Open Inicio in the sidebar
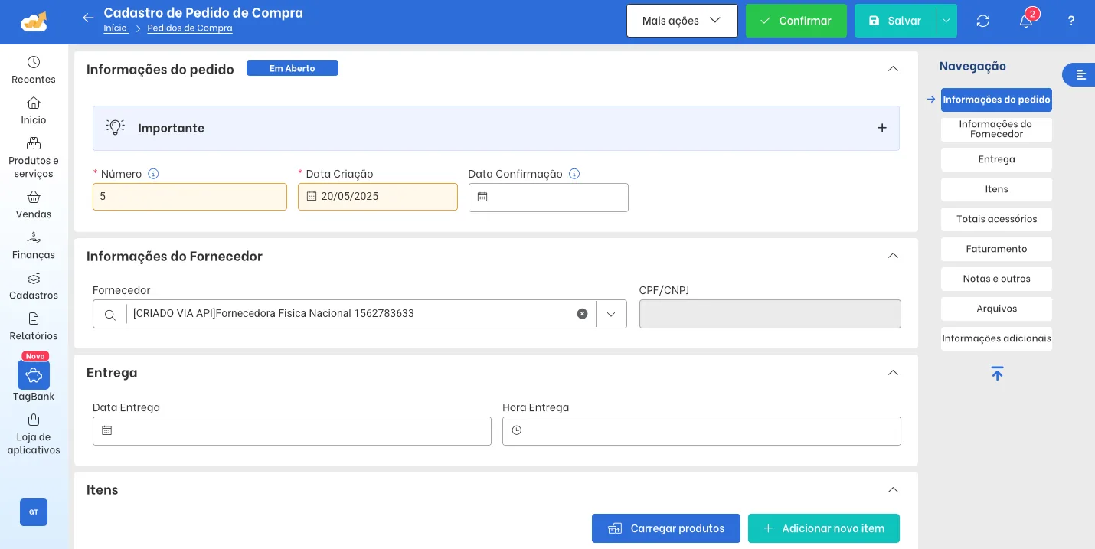Viewport: 1095px width, 549px height. pyautogui.click(x=34, y=110)
